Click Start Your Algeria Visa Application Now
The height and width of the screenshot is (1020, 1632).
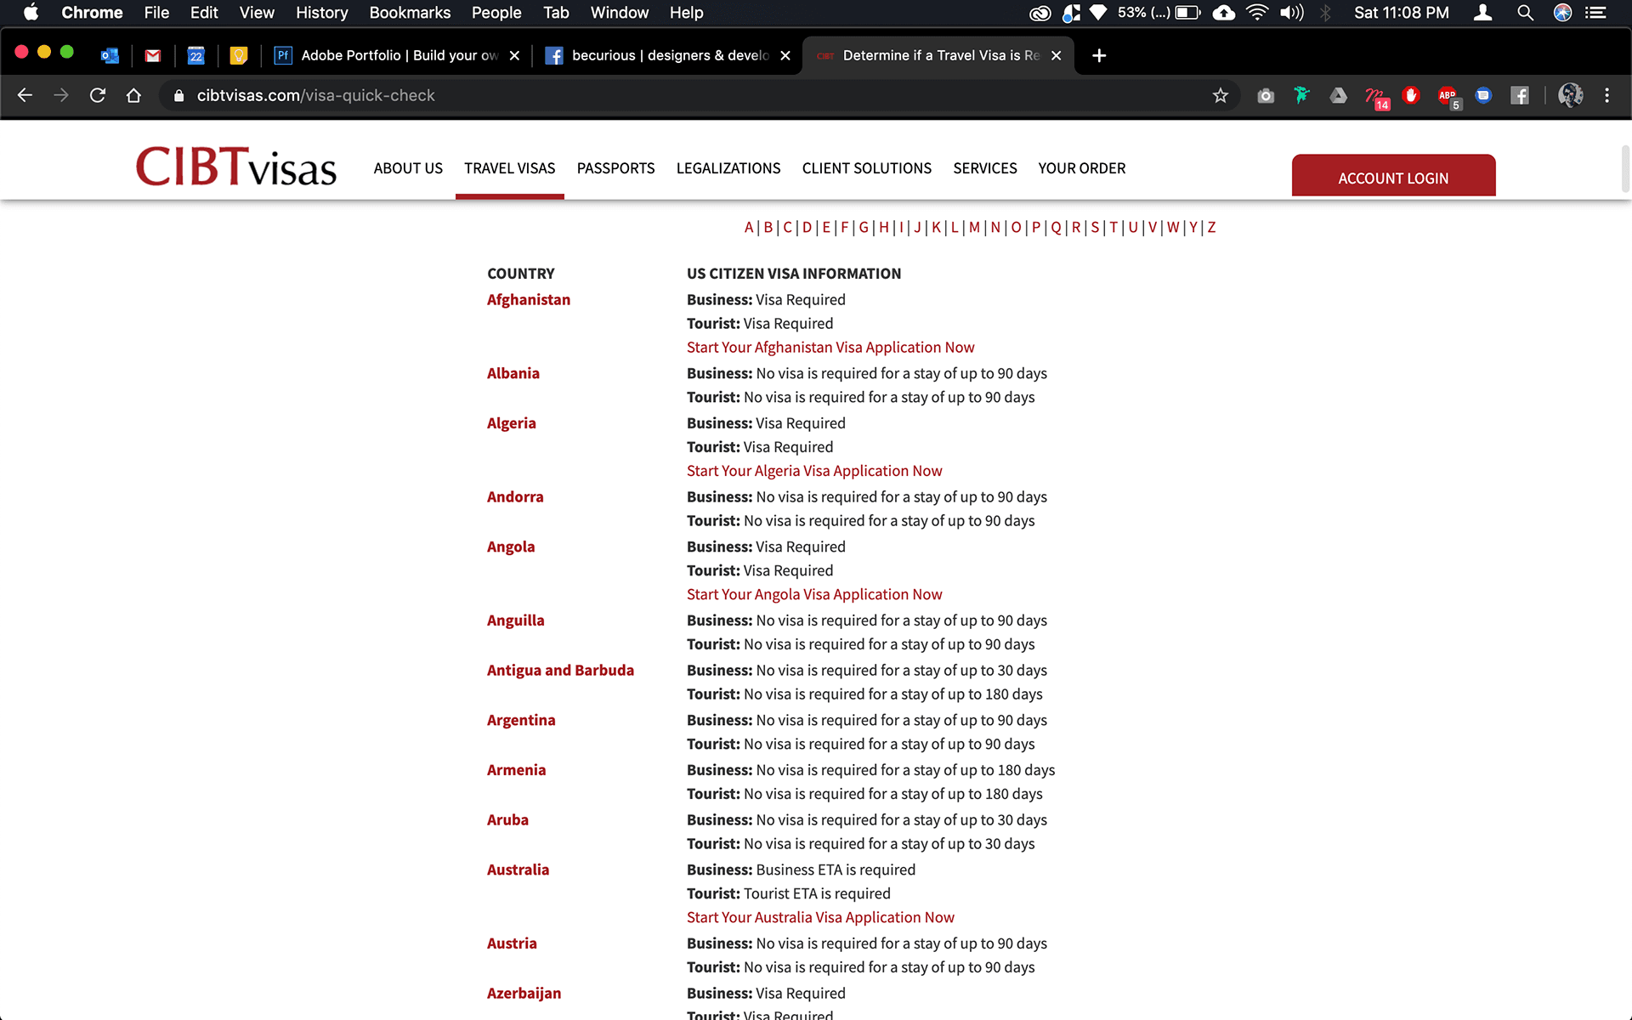[x=813, y=471]
